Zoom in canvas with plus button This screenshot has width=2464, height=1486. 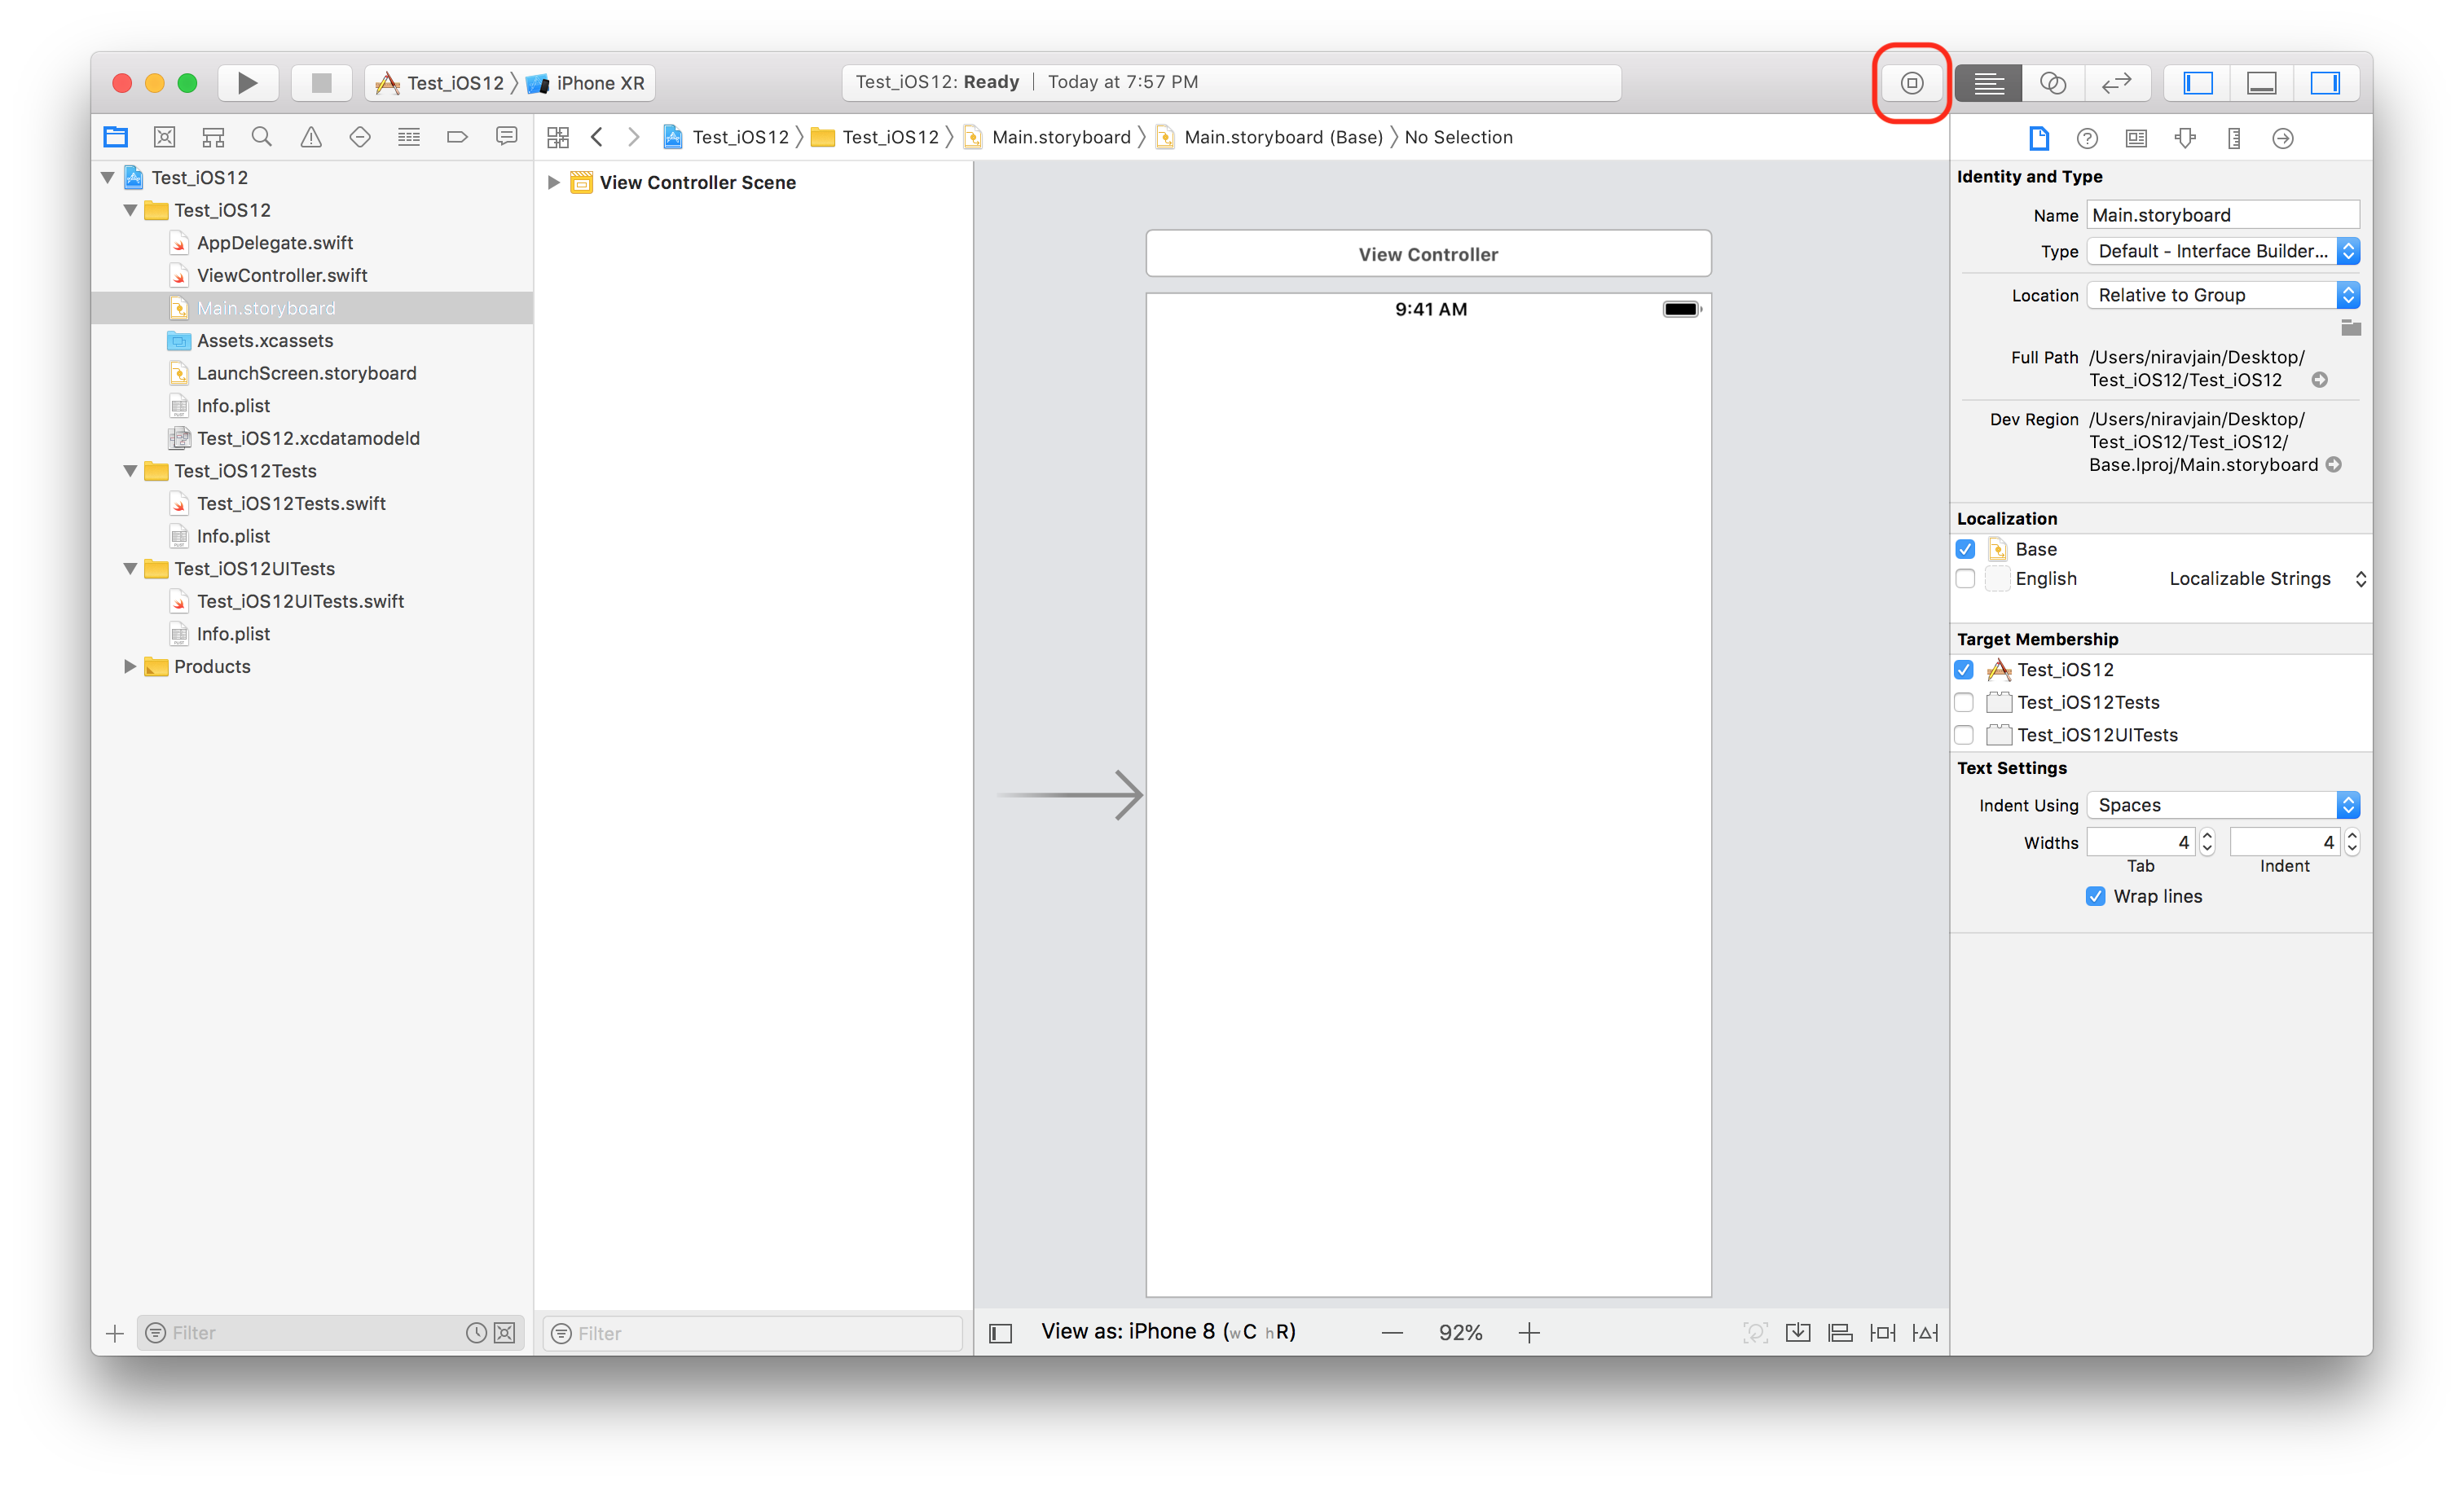pyautogui.click(x=1529, y=1333)
